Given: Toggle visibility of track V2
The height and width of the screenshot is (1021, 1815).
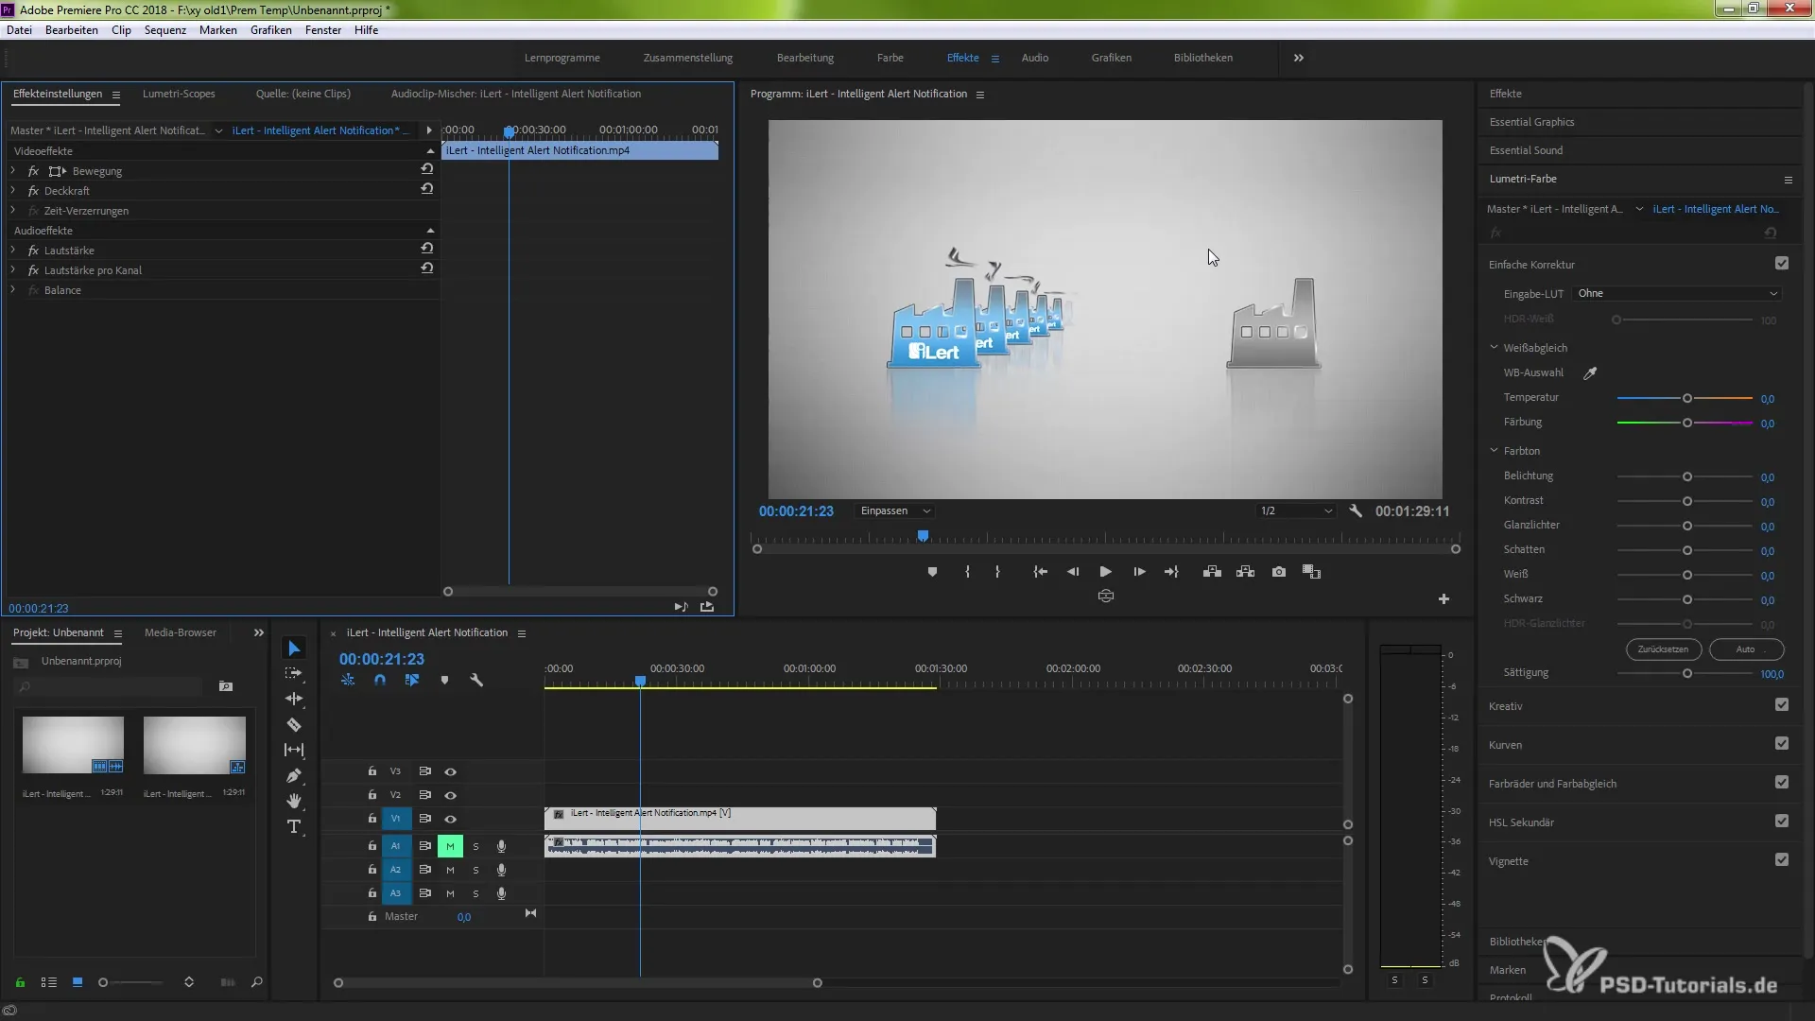Looking at the screenshot, I should point(451,796).
